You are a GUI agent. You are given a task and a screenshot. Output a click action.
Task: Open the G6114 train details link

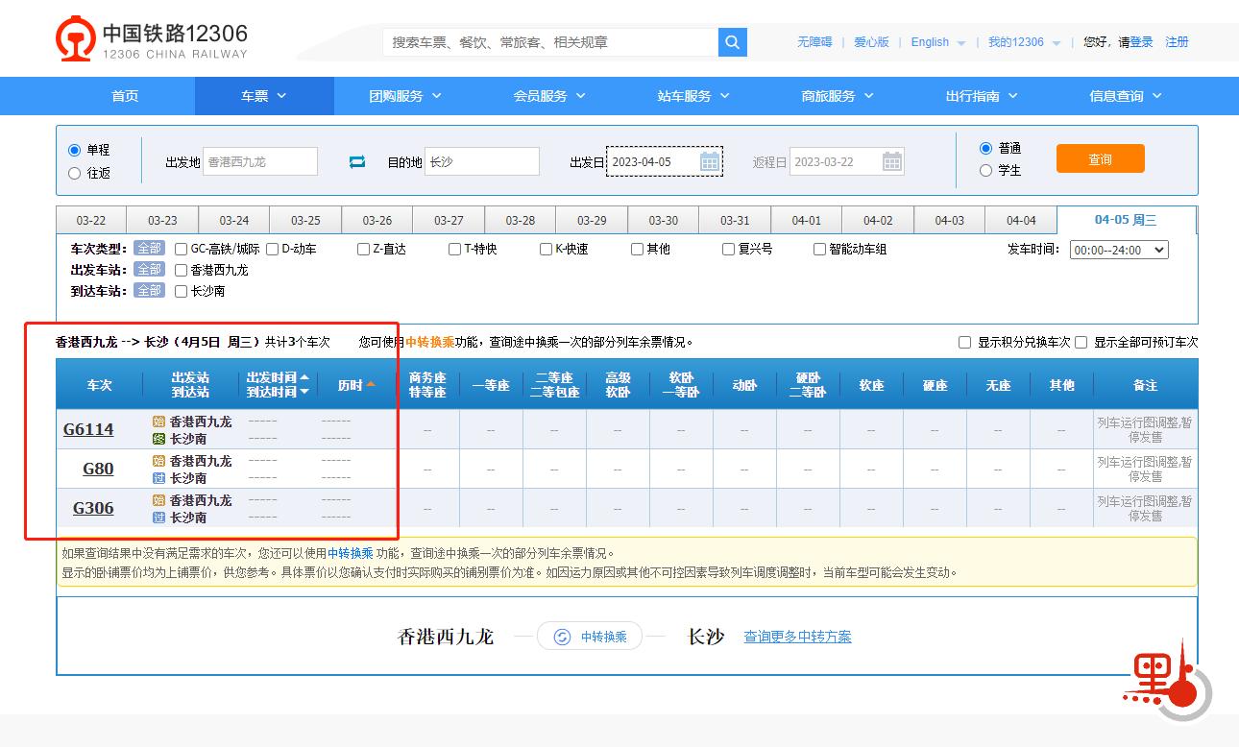[88, 429]
